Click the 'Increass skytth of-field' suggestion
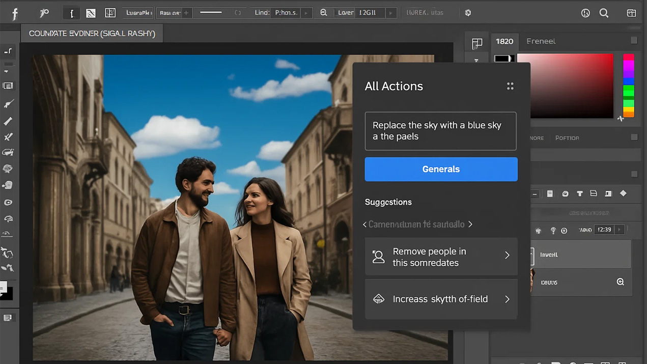This screenshot has width=647, height=364. pos(441,299)
